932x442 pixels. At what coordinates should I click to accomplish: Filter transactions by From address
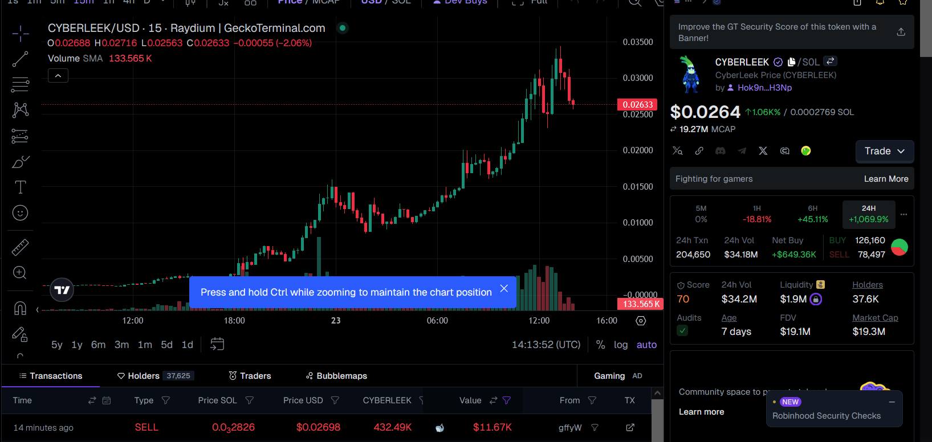(592, 400)
